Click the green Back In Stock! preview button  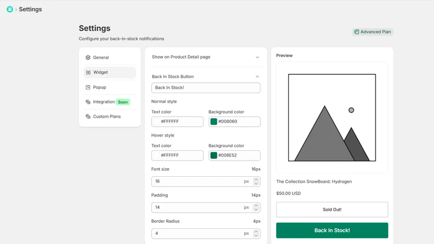(x=332, y=230)
